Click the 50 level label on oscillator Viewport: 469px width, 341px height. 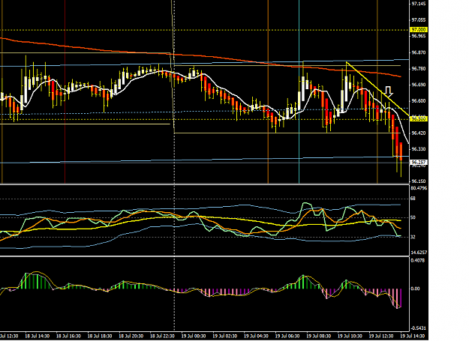413,217
